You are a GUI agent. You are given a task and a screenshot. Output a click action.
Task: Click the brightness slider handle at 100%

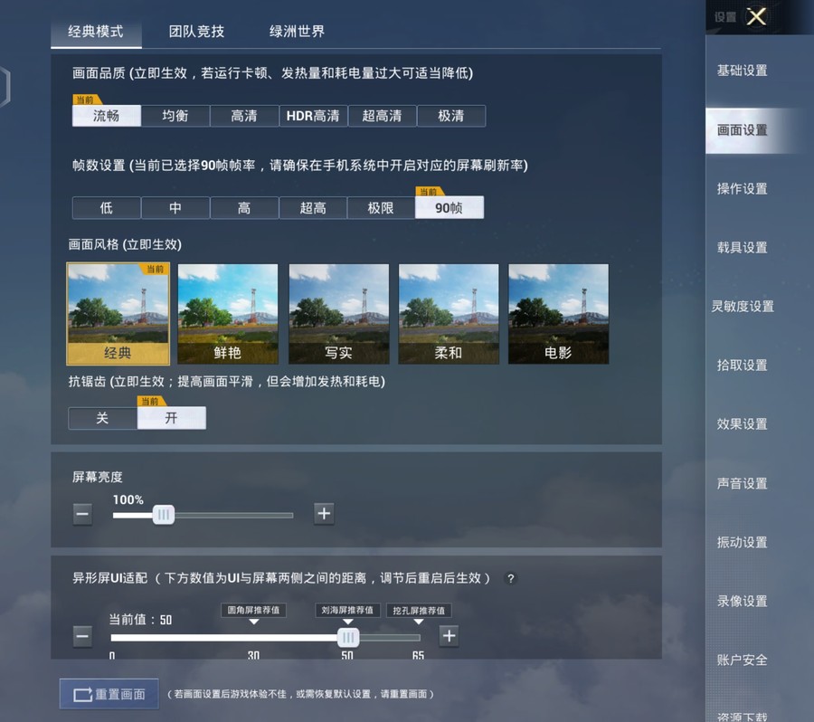tap(163, 514)
